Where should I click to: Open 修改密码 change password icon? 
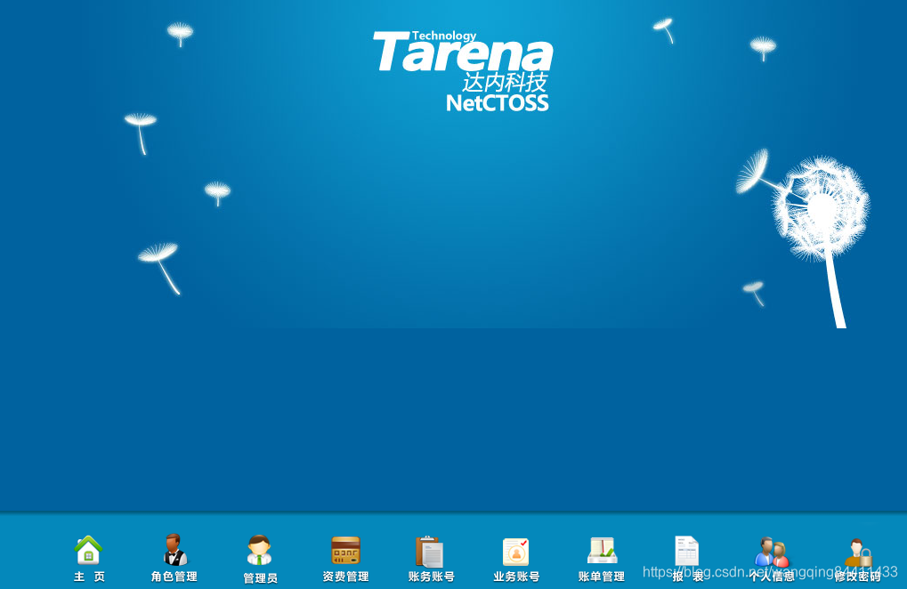point(858,553)
